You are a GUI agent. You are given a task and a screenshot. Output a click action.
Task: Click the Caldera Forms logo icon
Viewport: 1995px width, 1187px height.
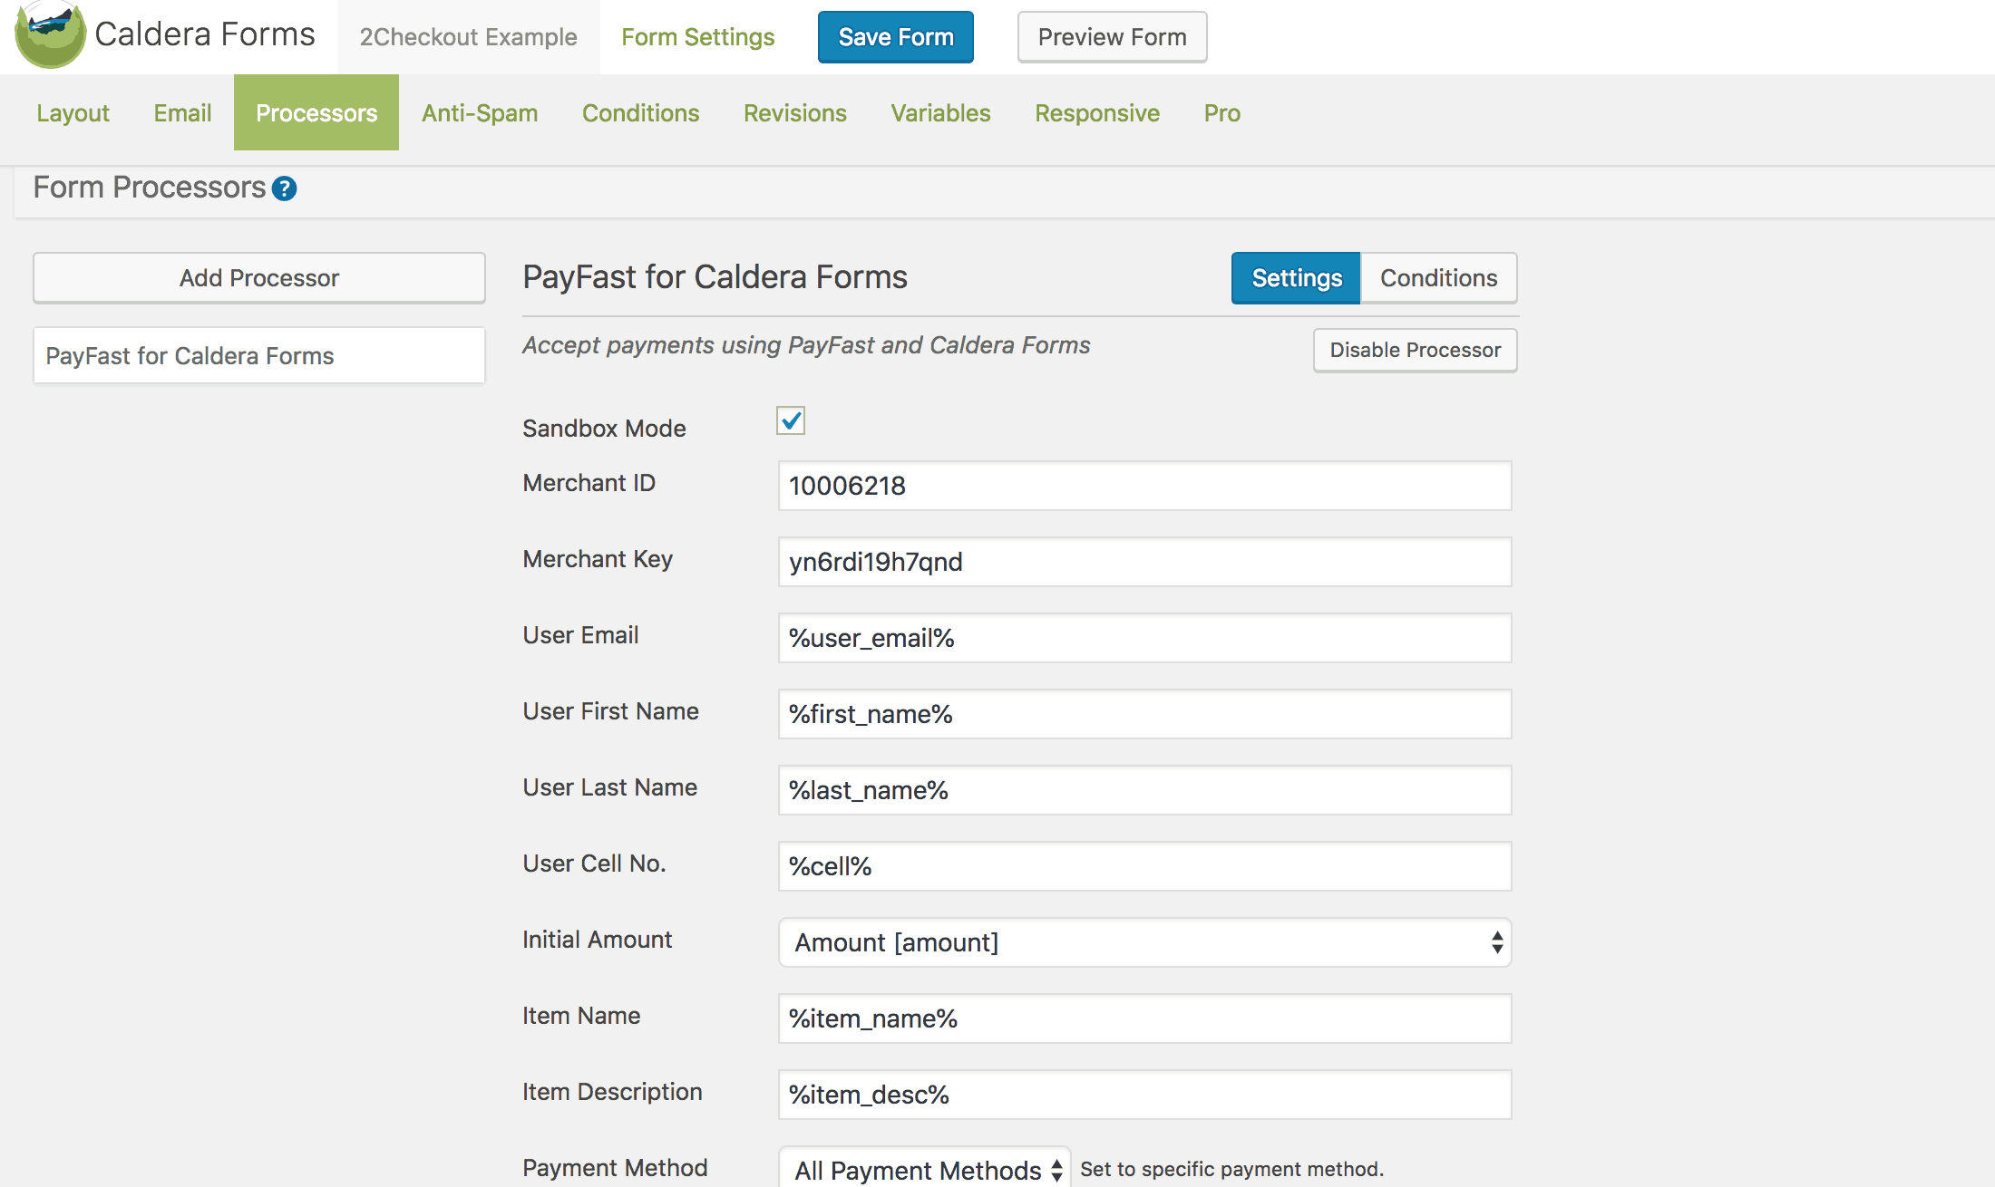(50, 34)
